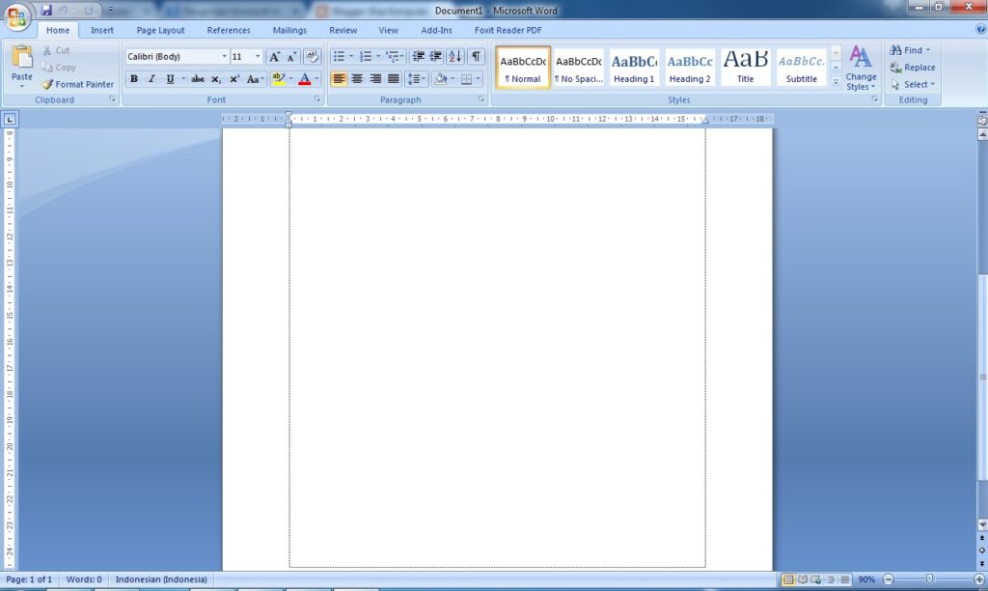This screenshot has width=988, height=591.
Task: Apply the Normal style
Action: pos(523,68)
